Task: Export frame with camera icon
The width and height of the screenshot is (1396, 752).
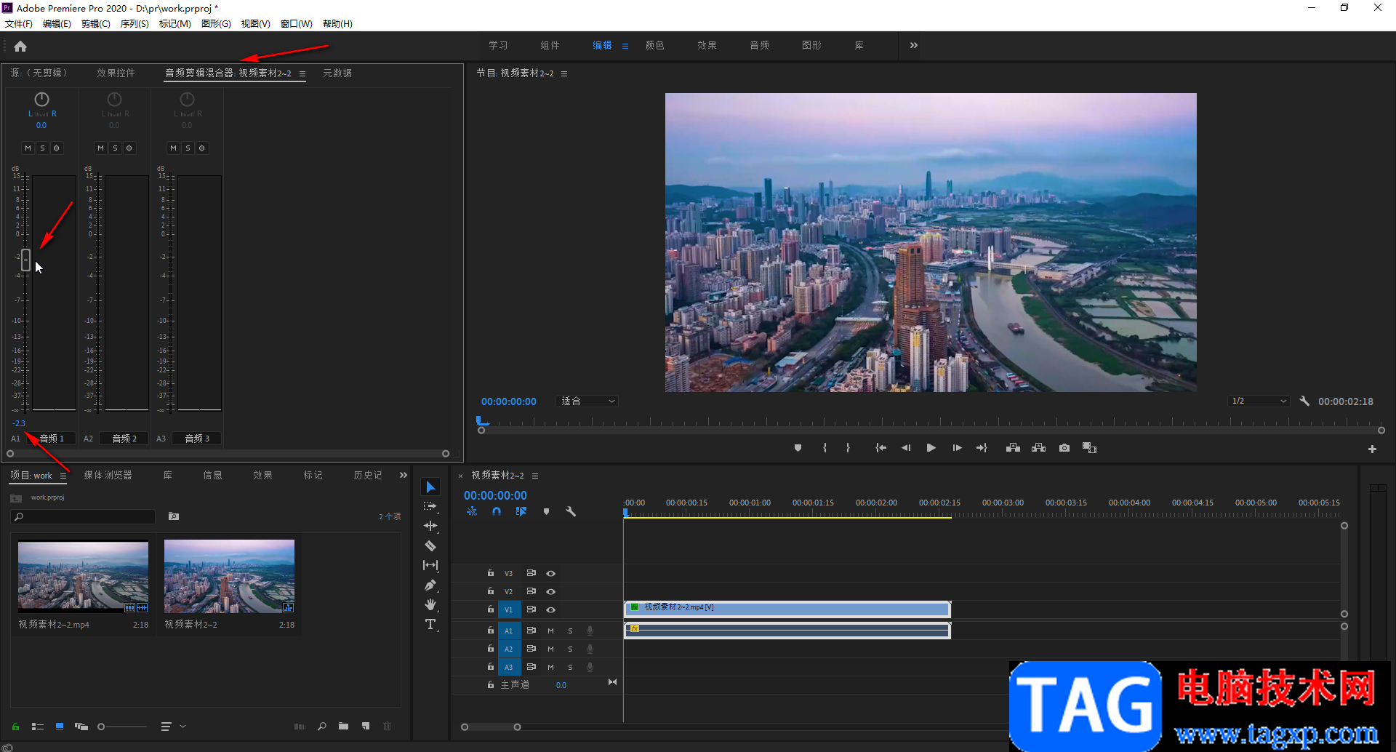Action: 1064,448
